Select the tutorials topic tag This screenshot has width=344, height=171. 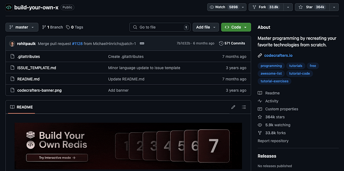coord(295,66)
